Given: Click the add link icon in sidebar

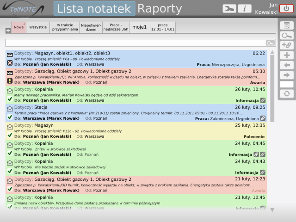Looking at the screenshot, I should coord(286,45).
